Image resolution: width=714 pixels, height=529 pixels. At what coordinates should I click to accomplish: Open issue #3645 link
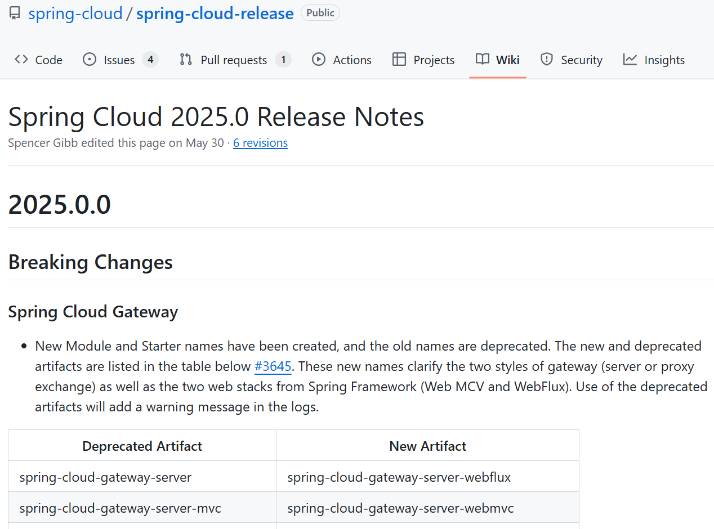[x=273, y=367]
